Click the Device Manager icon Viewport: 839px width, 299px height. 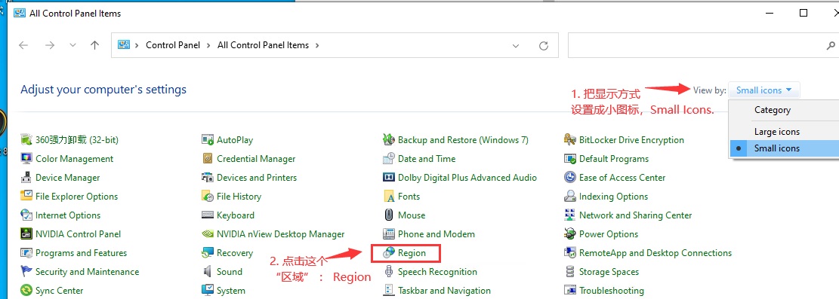tap(26, 177)
